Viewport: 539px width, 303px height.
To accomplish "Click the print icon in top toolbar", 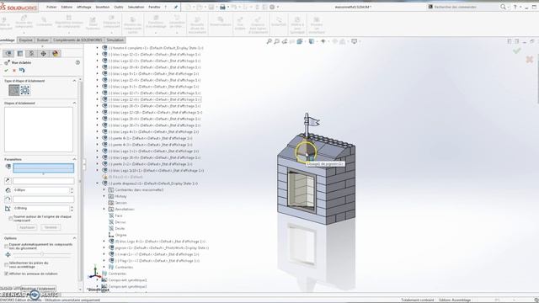I will pyautogui.click(x=222, y=7).
